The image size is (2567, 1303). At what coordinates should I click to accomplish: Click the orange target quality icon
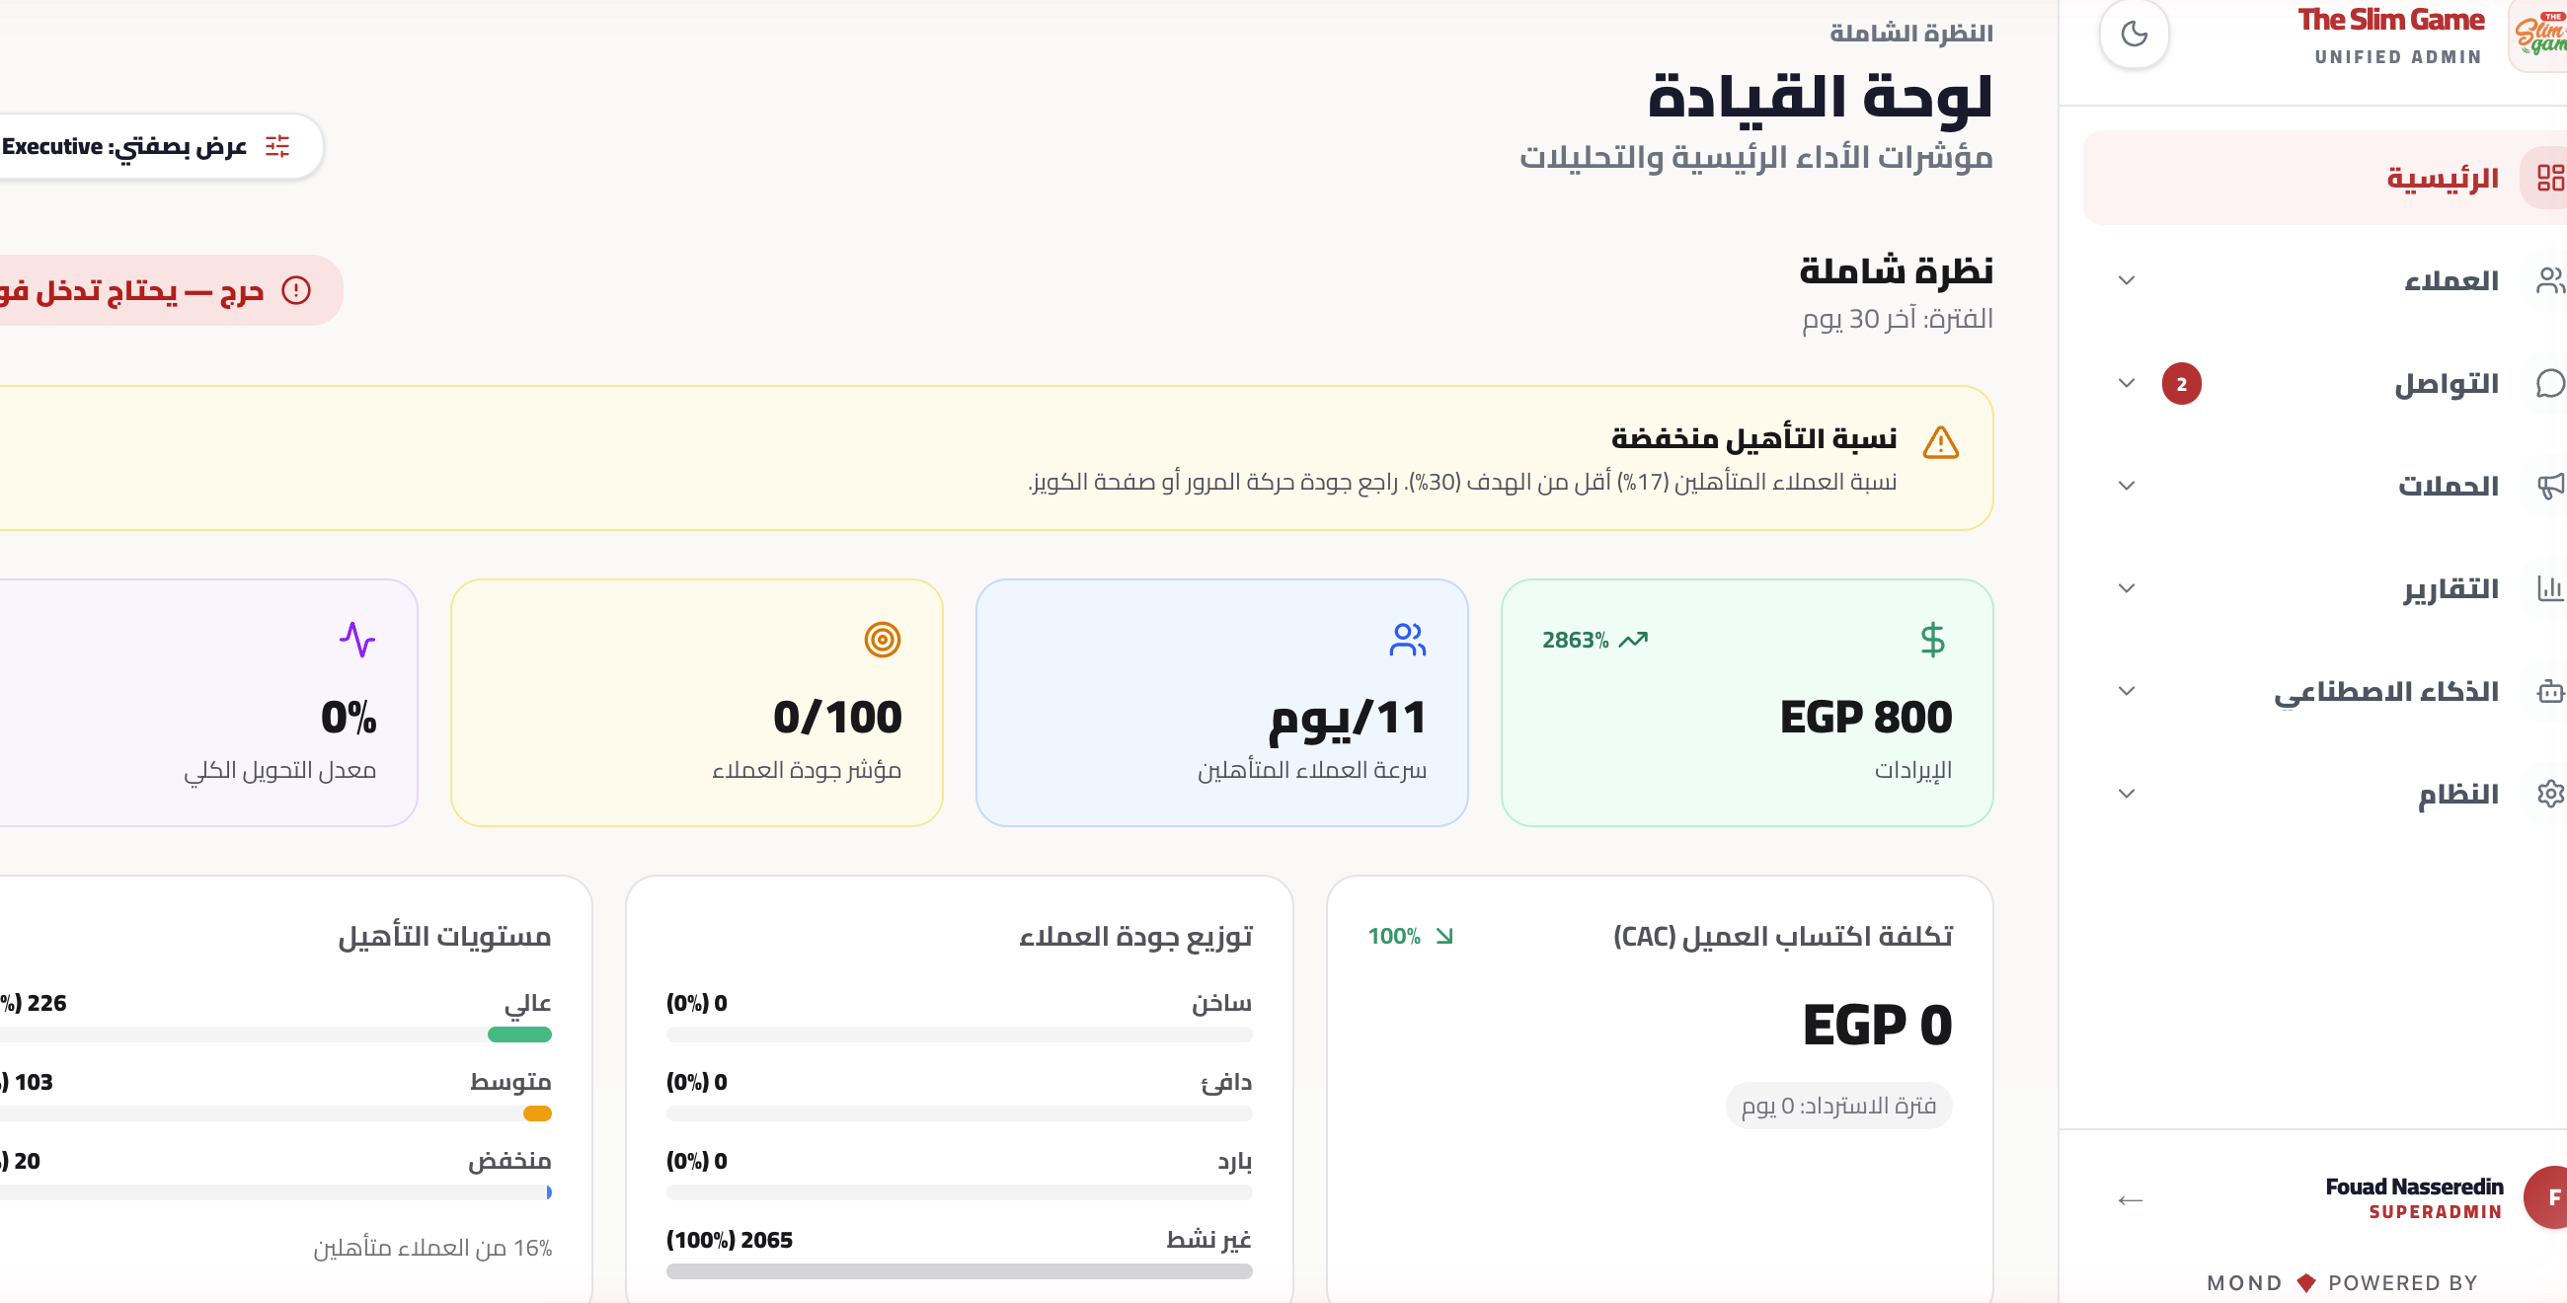pyautogui.click(x=882, y=640)
